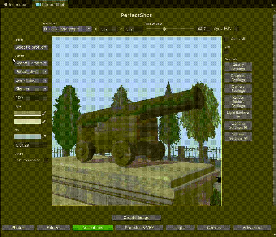Screen dimensions: 276x237
Task: Turn on the Post Processing checkbox
Action: tap(46, 160)
